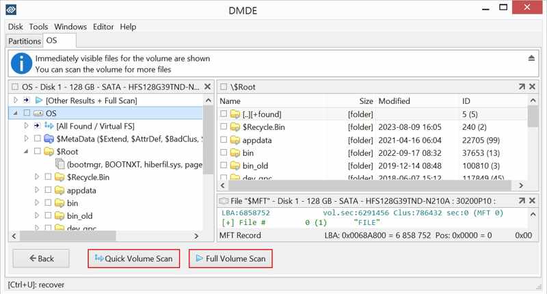The width and height of the screenshot is (547, 294).
Task: Tick the OS volume checkbox in tree
Action: [x=27, y=113]
